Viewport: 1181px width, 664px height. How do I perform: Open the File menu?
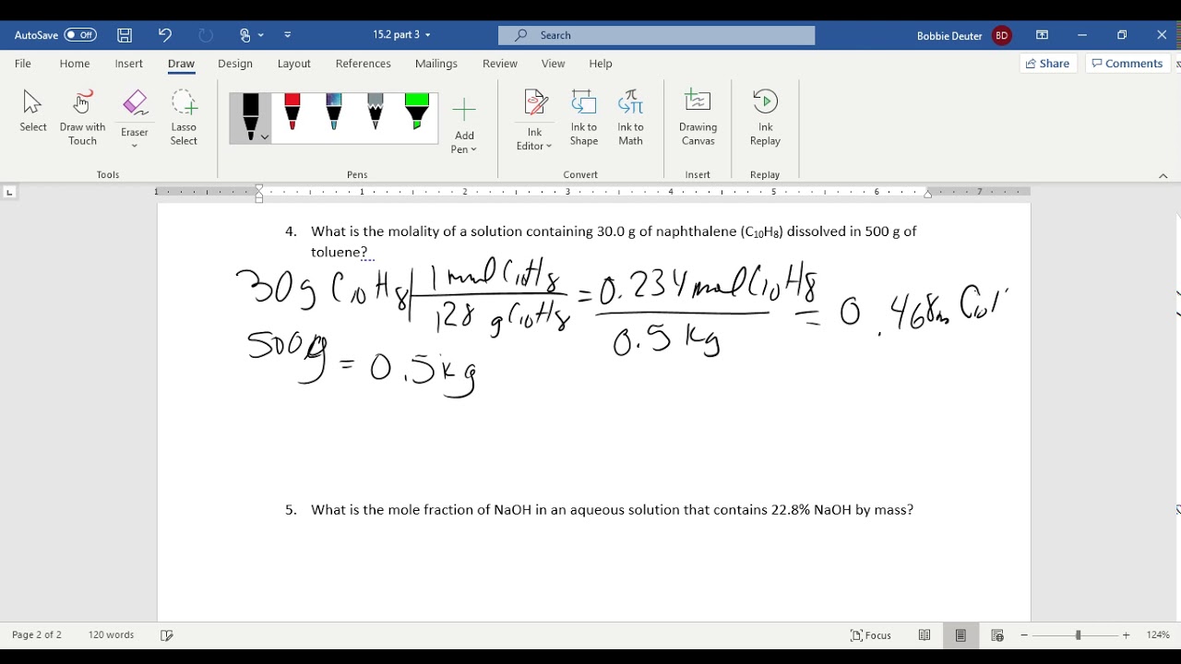(23, 64)
